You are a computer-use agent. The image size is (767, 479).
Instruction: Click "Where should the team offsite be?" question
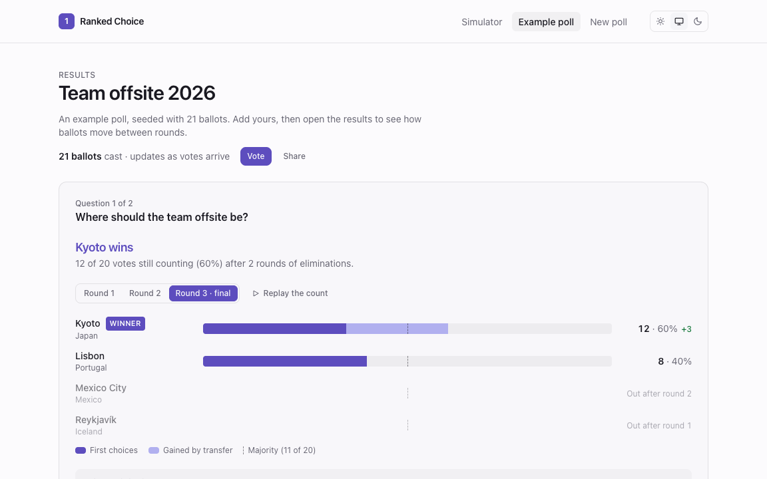161,217
